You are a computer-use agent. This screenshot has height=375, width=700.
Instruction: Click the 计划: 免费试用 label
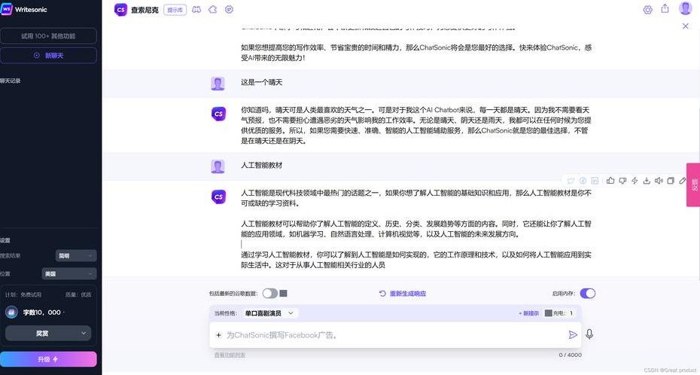point(23,294)
